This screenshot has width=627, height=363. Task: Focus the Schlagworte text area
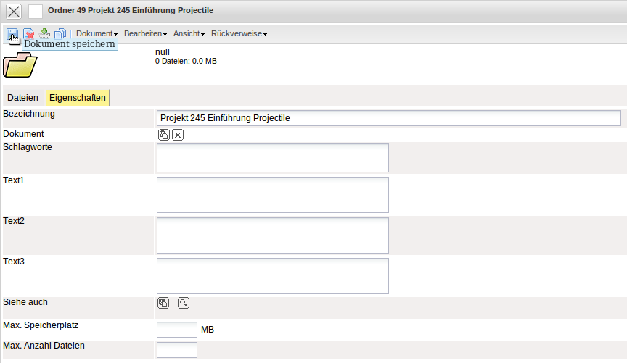[x=272, y=158]
